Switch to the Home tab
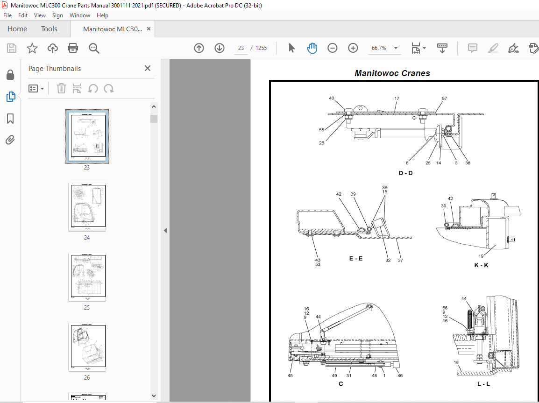This screenshot has height=403, width=539. 17,29
